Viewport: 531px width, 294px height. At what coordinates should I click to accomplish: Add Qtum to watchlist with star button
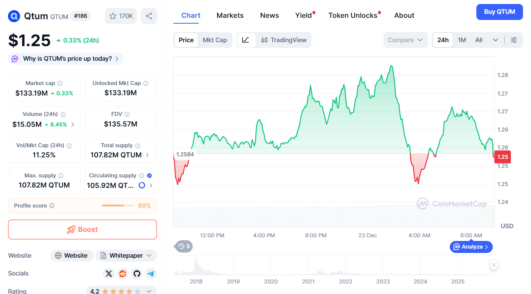point(121,16)
